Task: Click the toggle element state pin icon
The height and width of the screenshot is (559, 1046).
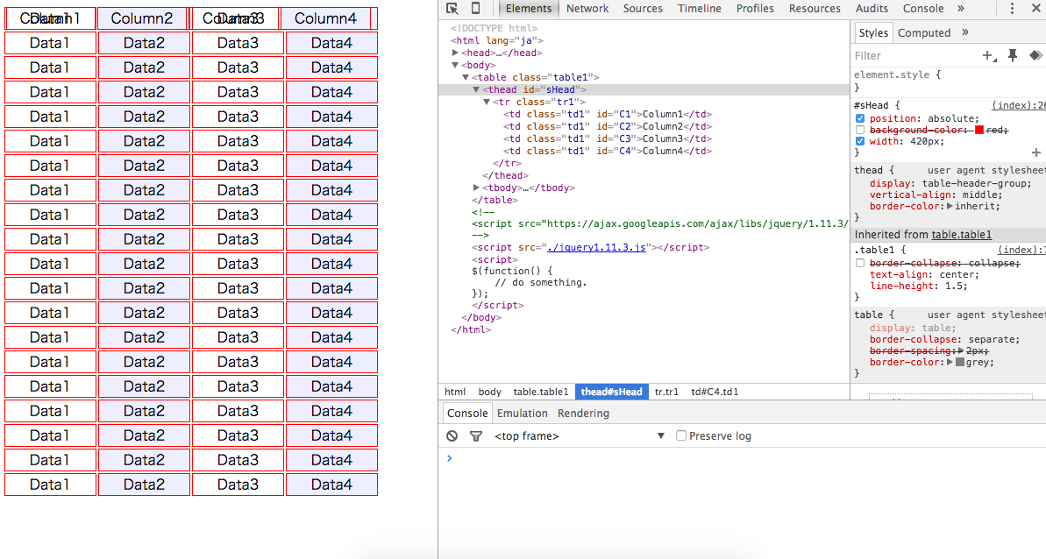Action: (x=1013, y=55)
